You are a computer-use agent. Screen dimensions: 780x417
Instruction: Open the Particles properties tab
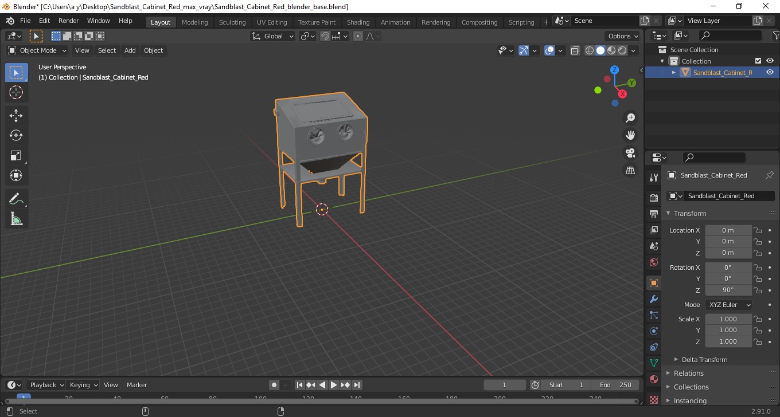click(654, 315)
